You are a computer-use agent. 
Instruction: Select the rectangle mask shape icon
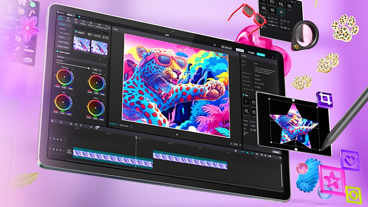click(246, 111)
